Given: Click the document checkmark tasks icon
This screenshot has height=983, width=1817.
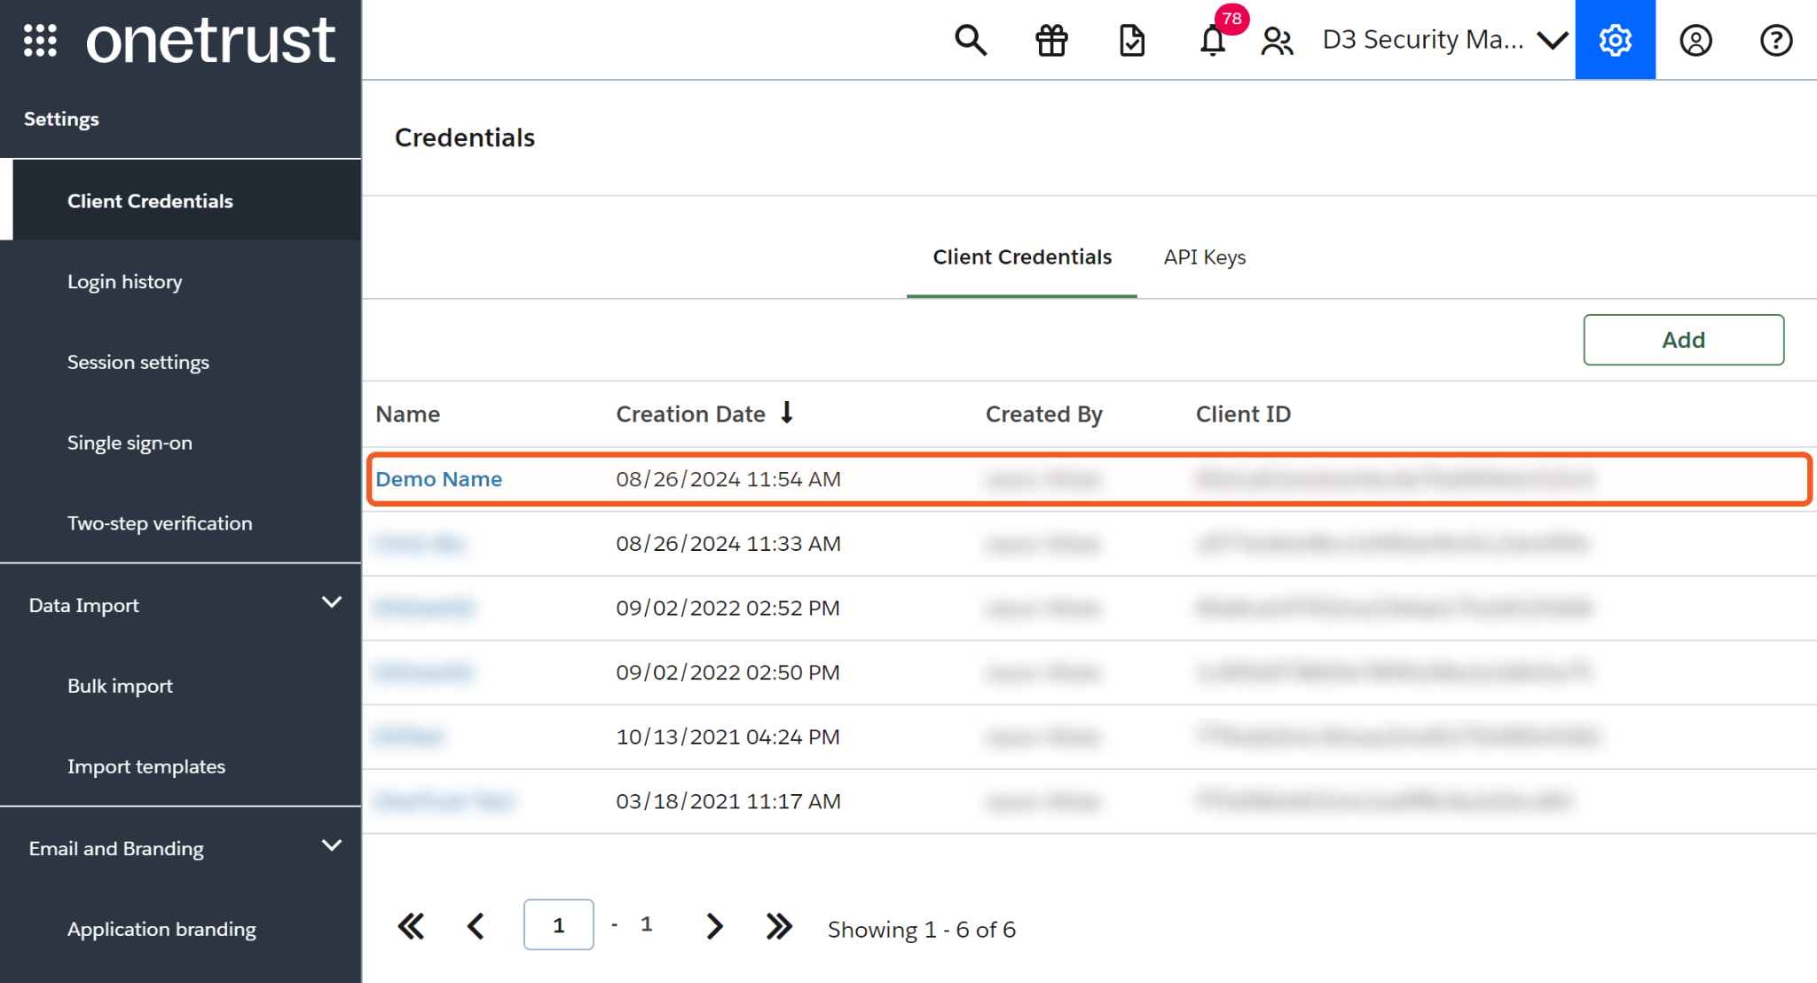Looking at the screenshot, I should (x=1132, y=41).
